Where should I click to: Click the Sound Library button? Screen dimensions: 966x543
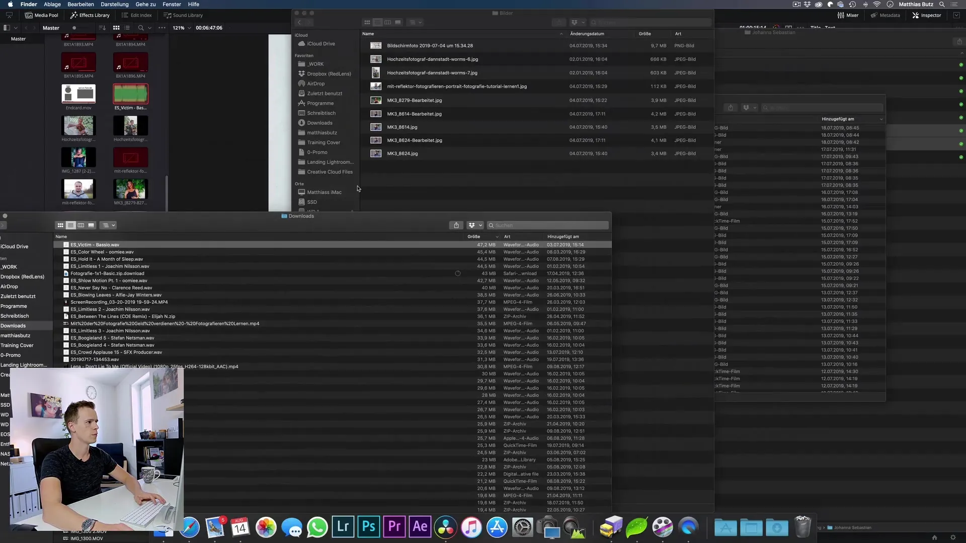click(183, 15)
